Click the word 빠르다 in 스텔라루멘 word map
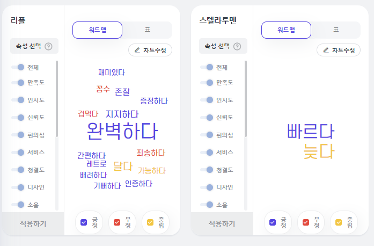The height and width of the screenshot is (246, 374). pyautogui.click(x=311, y=131)
